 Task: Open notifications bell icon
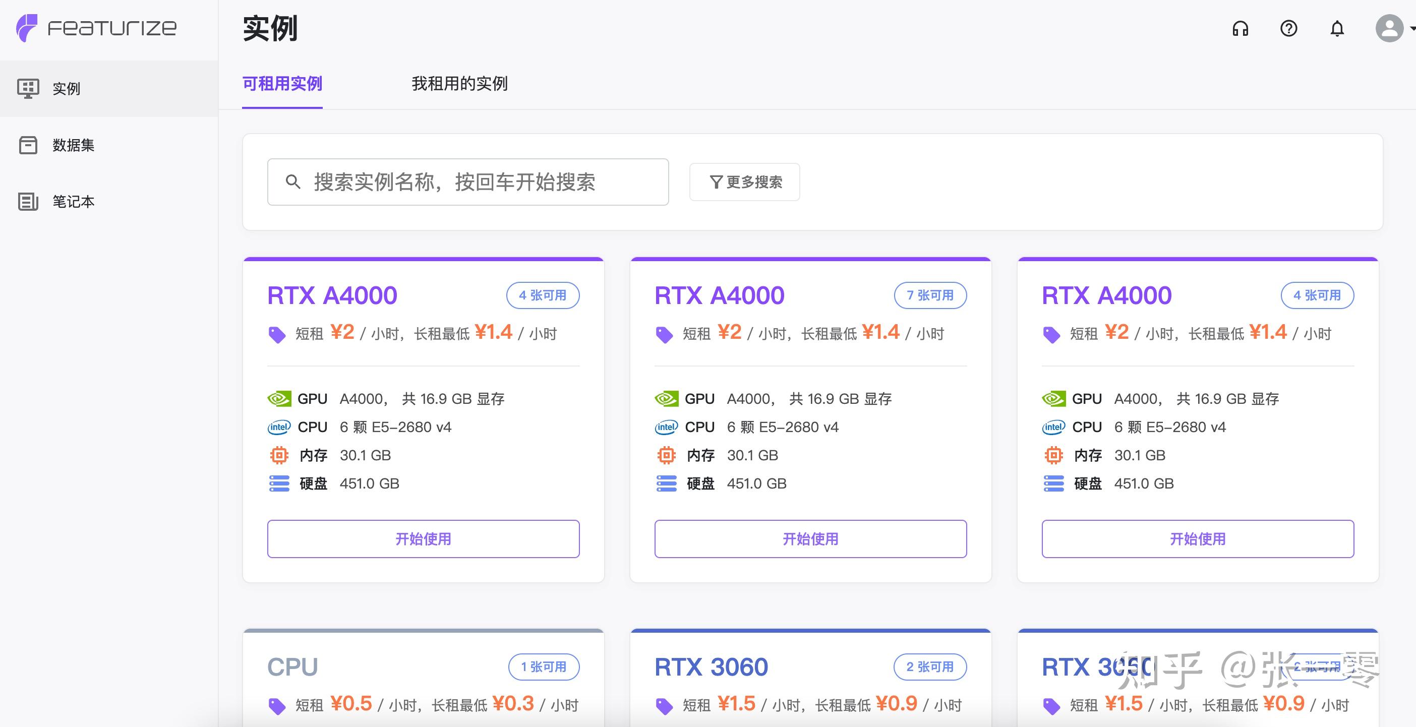point(1337,29)
